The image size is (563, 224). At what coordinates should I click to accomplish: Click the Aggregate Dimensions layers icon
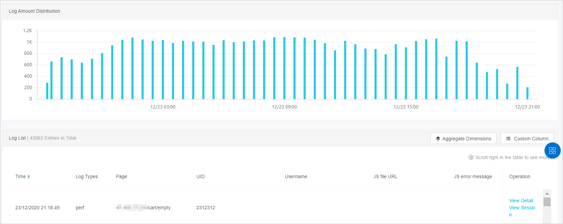[x=438, y=139]
